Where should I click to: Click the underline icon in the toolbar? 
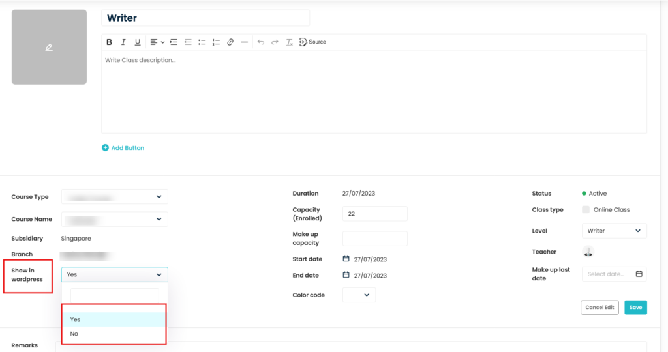click(137, 42)
